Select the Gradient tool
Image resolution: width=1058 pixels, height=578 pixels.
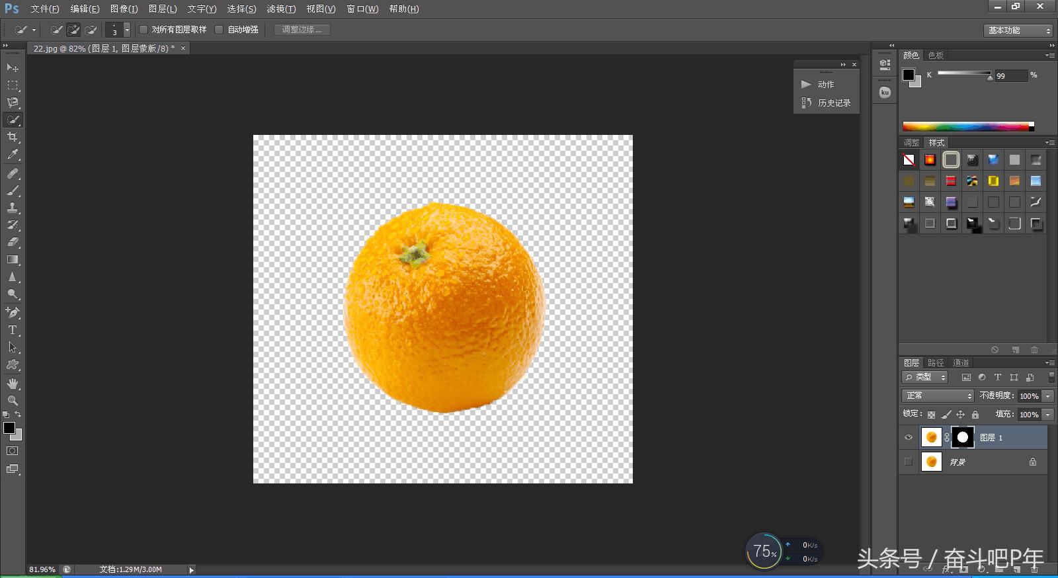[13, 260]
